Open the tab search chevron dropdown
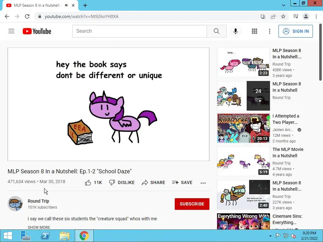 (x=284, y=5)
